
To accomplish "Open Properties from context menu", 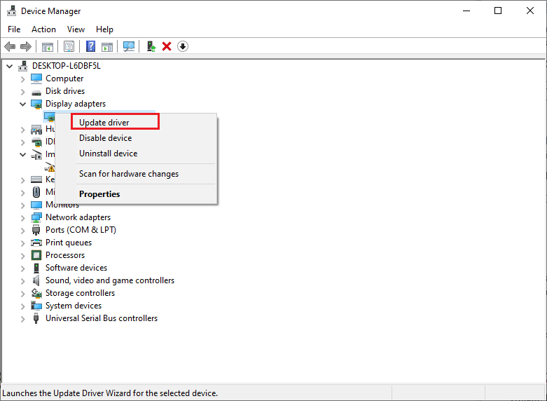I will [136, 194].
